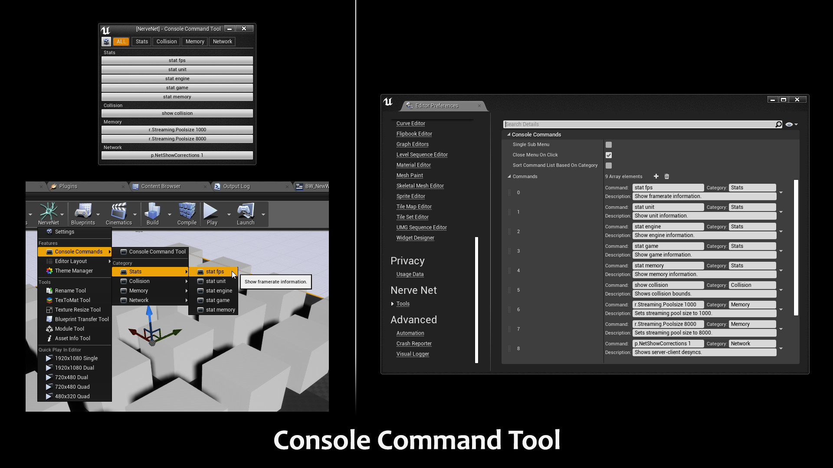The width and height of the screenshot is (833, 468).
Task: Select stat memory in the Stats submenu
Action: coord(213,310)
